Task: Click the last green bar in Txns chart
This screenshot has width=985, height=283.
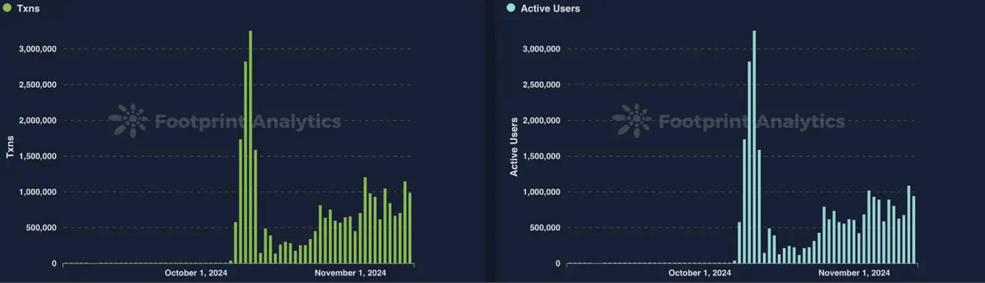Action: (410, 228)
